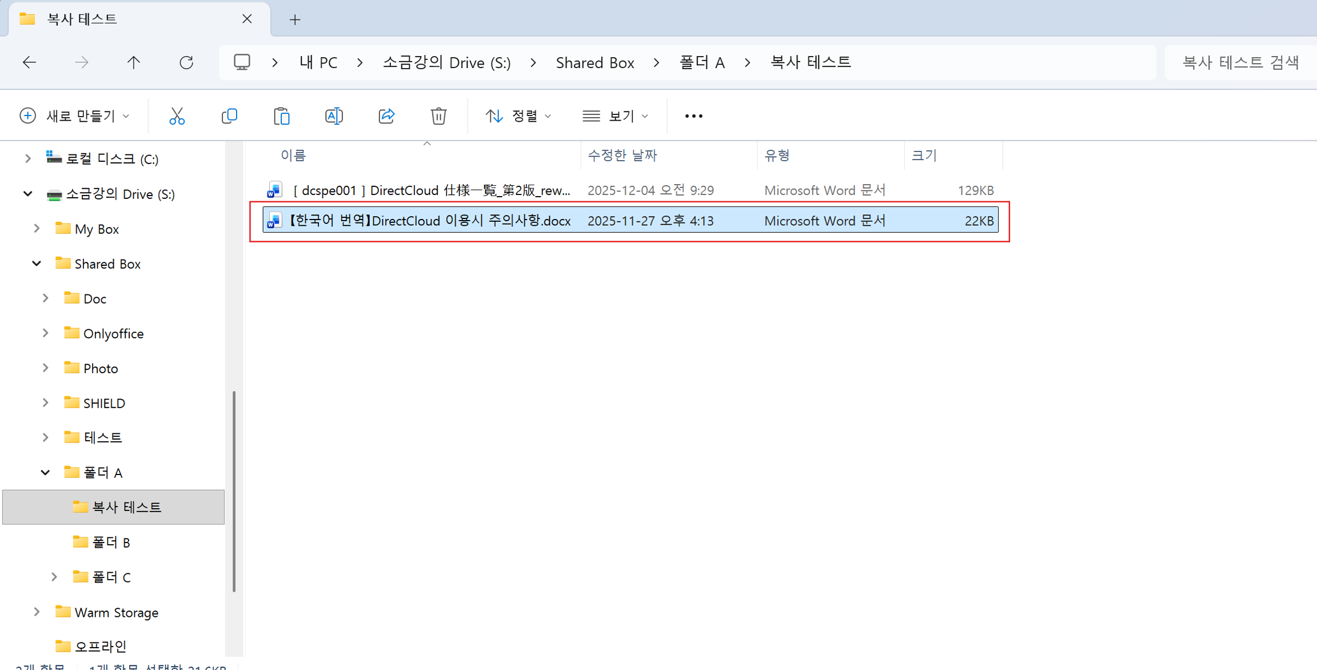The image size is (1317, 670).
Task: Collapse the 폴더 A tree node
Action: 45,472
